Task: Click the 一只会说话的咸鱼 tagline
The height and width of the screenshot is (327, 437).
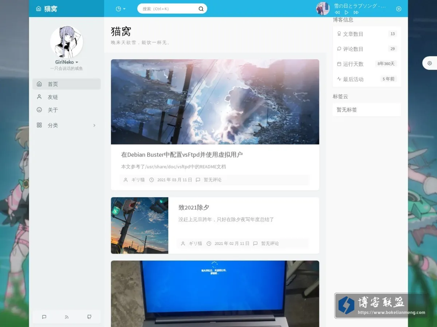Action: point(67,68)
